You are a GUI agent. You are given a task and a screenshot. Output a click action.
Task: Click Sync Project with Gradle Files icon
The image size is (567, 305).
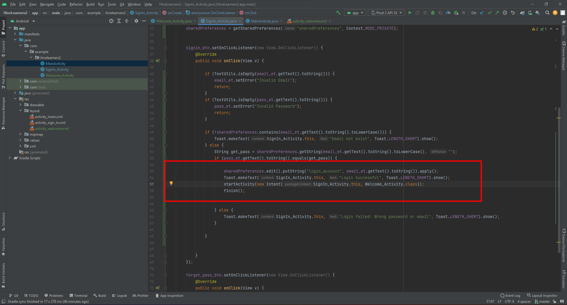pyautogui.click(x=523, y=13)
